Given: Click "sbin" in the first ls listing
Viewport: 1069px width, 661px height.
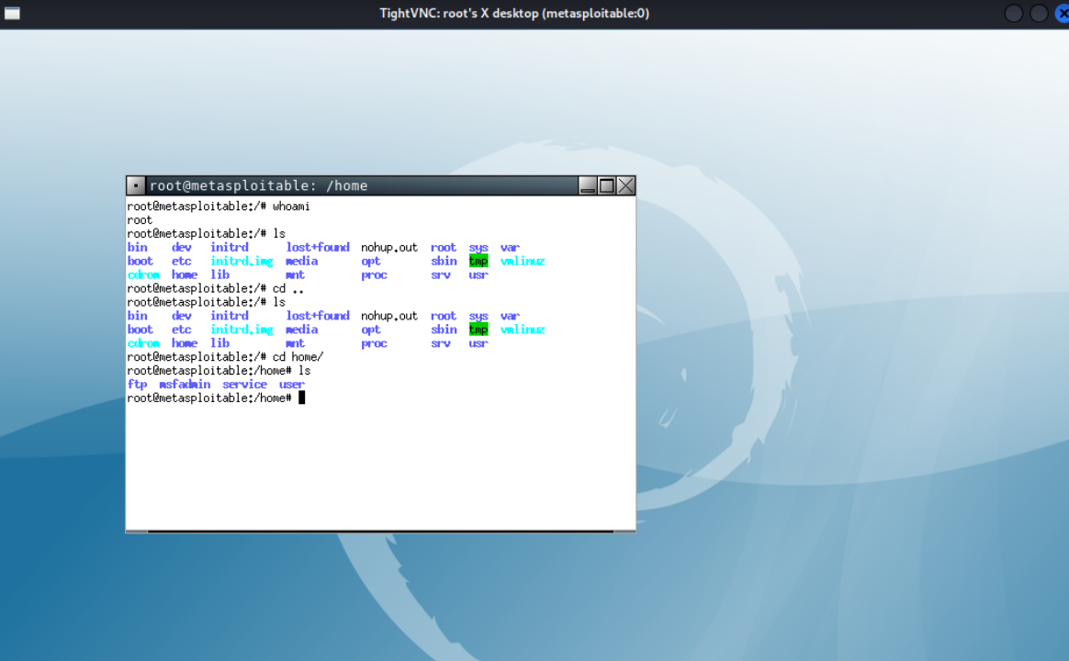Looking at the screenshot, I should click(444, 261).
